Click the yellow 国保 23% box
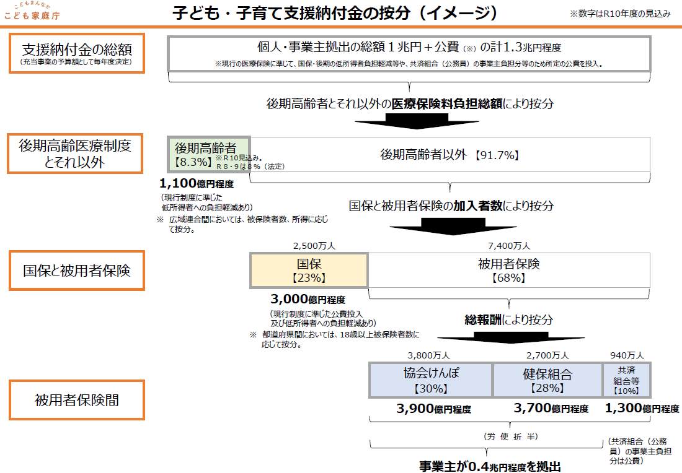The width and height of the screenshot is (682, 473). coord(309,271)
